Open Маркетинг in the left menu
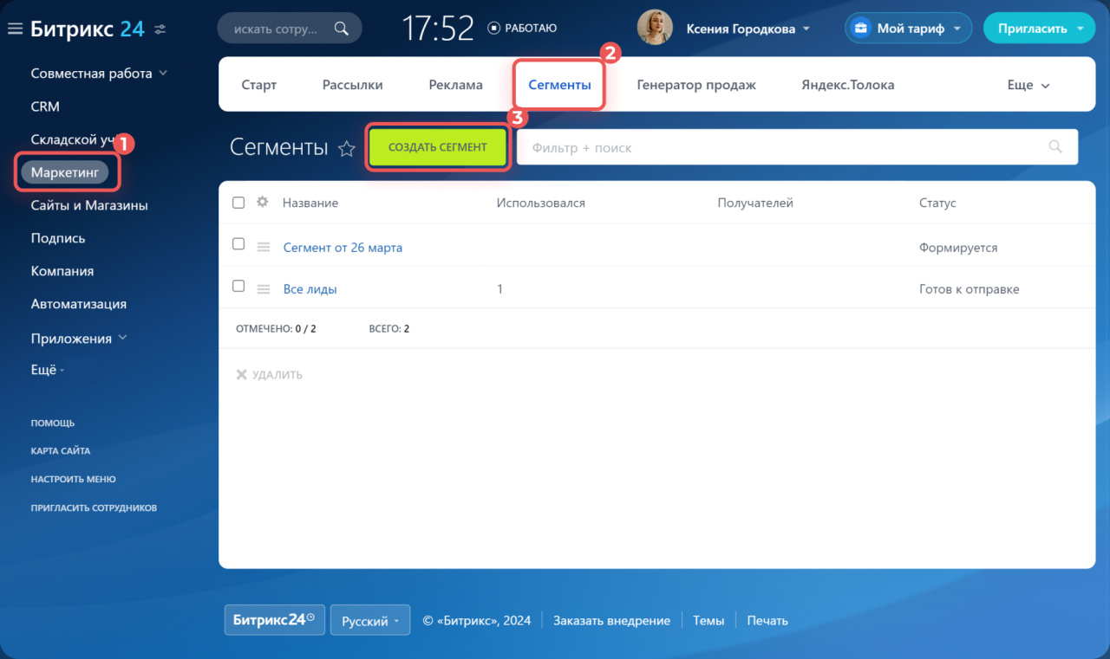Screen dimensions: 1110x659 (65, 172)
